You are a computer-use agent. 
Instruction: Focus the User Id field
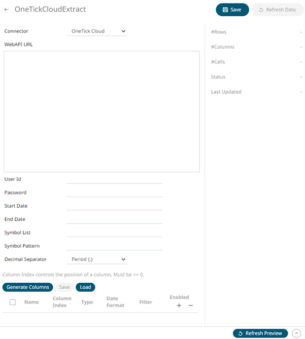114,179
